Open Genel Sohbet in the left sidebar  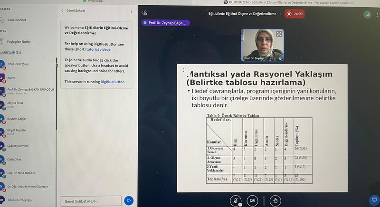point(17,20)
